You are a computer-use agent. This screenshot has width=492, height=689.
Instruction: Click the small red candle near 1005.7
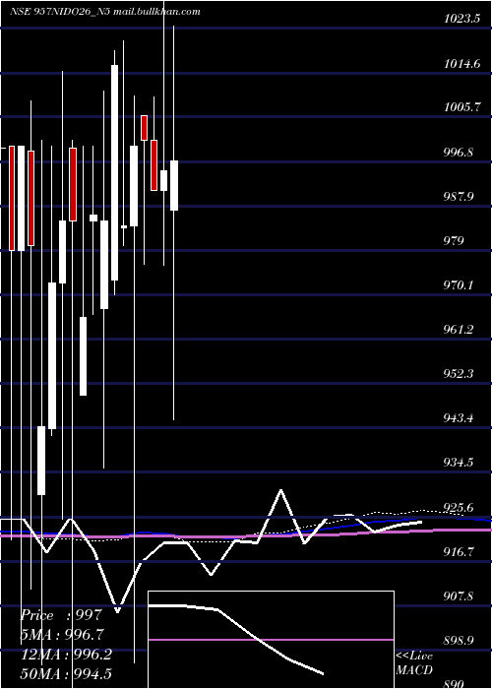[x=144, y=128]
